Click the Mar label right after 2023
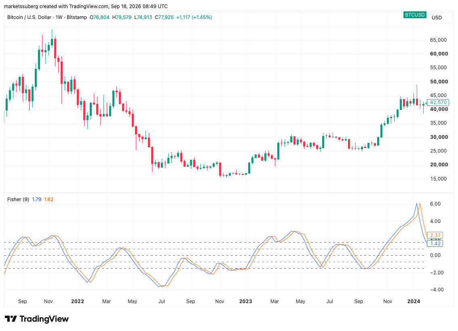Viewport: 458px width, 331px height. click(x=274, y=301)
